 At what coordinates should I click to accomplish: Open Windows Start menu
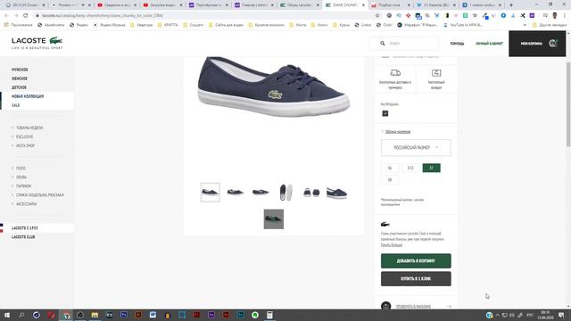pos(7,315)
